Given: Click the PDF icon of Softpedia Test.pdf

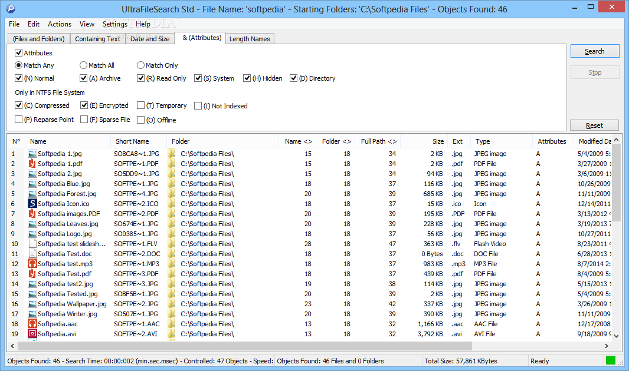Looking at the screenshot, I should [32, 274].
